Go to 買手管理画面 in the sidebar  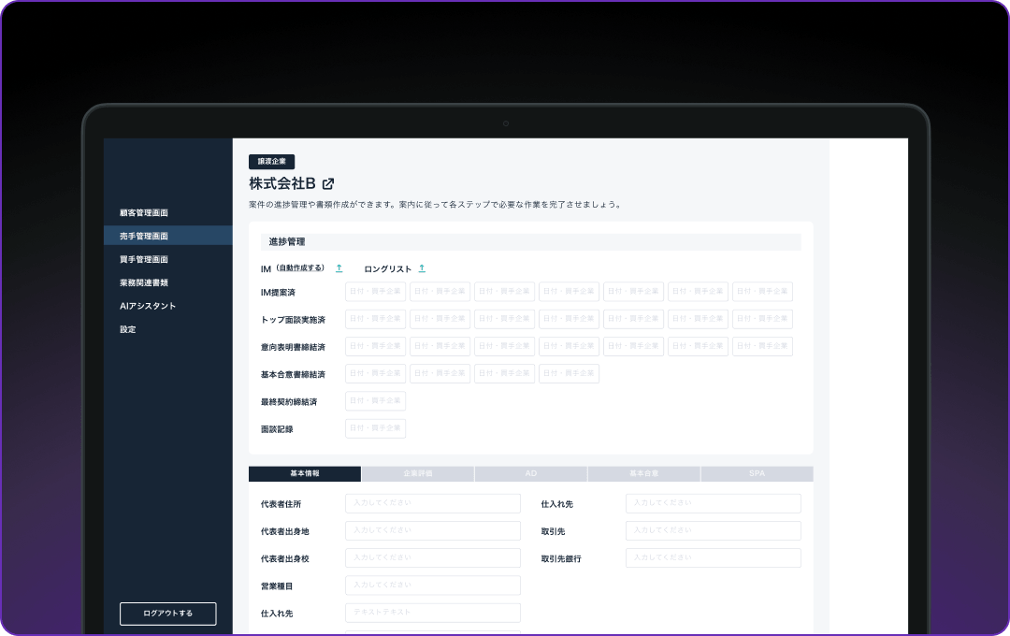[x=144, y=260]
